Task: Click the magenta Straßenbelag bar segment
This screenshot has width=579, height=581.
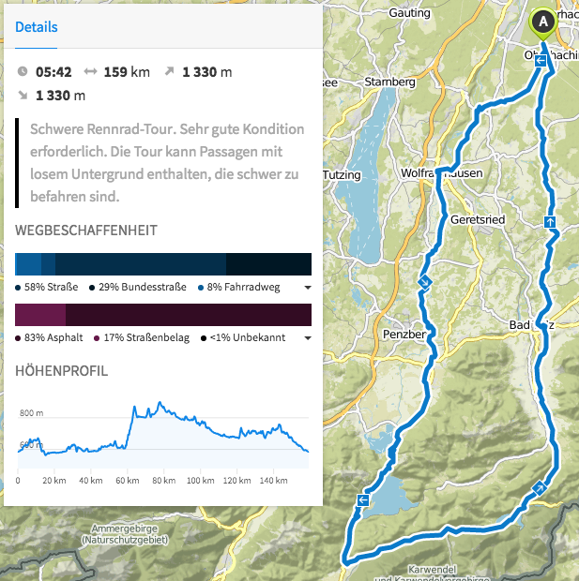Action: [39, 314]
